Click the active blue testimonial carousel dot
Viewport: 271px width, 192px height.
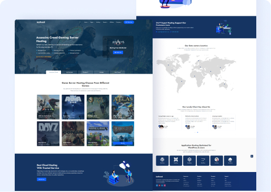pyautogui.click(x=198, y=132)
